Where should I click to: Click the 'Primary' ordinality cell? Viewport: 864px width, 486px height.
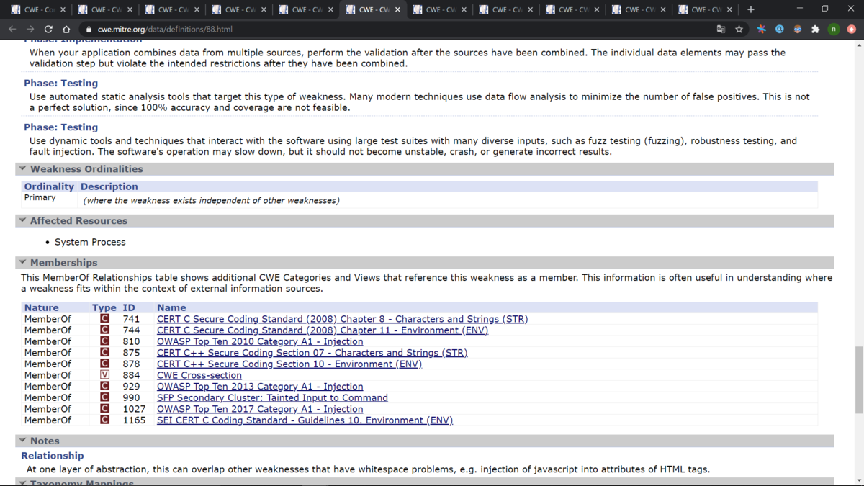tap(40, 197)
